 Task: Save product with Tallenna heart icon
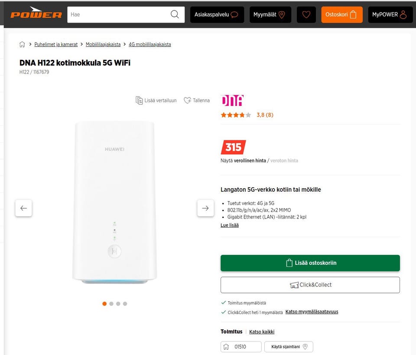tap(187, 100)
